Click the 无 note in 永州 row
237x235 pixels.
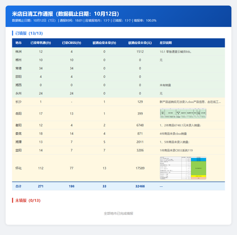pyautogui.click(x=161, y=93)
